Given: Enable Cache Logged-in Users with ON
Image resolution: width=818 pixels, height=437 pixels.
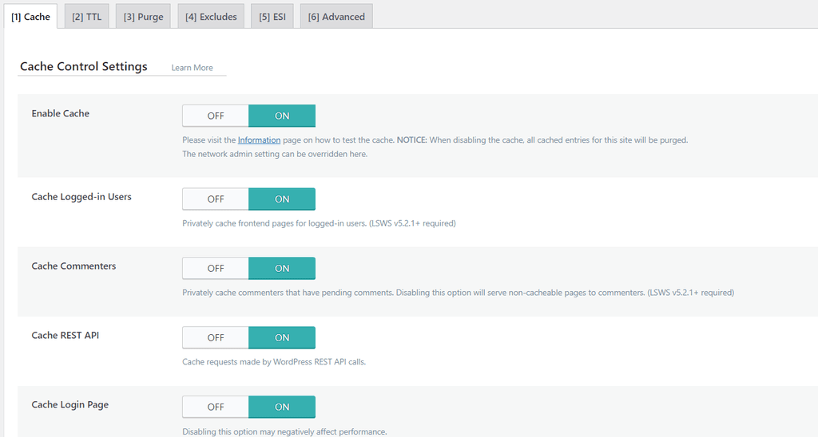Looking at the screenshot, I should [282, 199].
